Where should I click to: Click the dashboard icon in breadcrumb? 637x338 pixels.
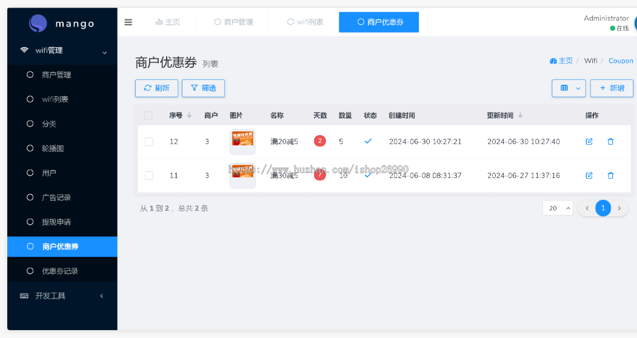[553, 61]
